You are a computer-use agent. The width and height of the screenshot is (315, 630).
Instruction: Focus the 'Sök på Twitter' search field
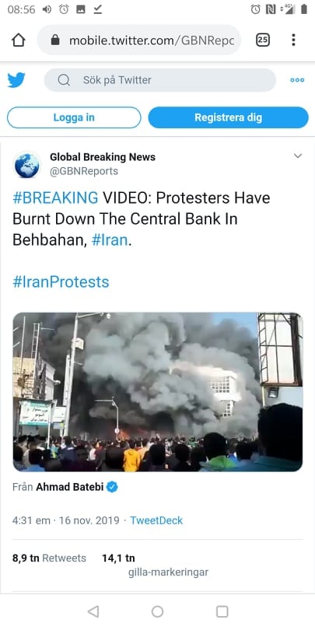[160, 80]
